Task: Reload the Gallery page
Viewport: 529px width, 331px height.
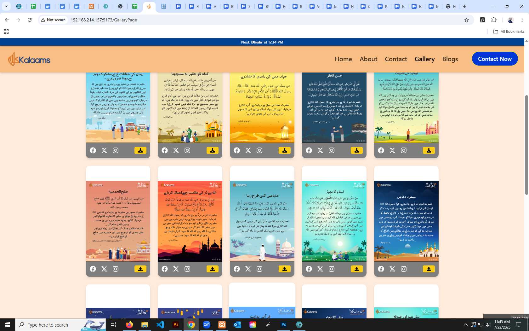Action: [x=30, y=20]
